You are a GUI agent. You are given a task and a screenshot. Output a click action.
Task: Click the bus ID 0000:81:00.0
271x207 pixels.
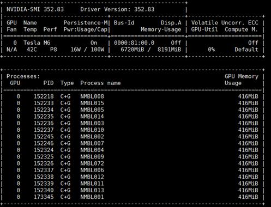point(134,43)
